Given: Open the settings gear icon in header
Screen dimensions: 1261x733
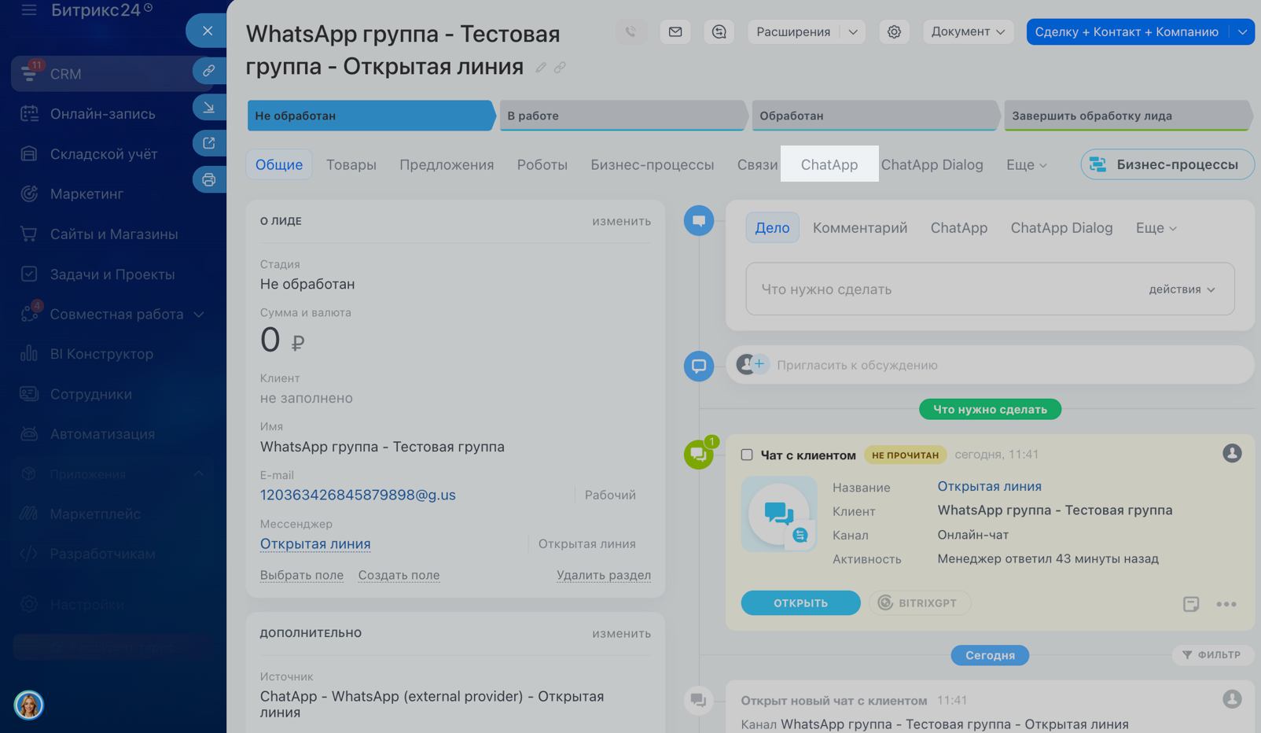Looking at the screenshot, I should click(894, 32).
